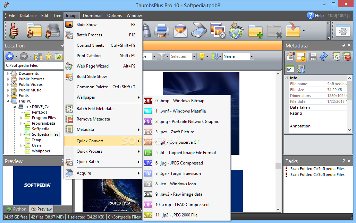Click the globe web wizard toolbar icon
356x223 pixels.
pos(236,30)
